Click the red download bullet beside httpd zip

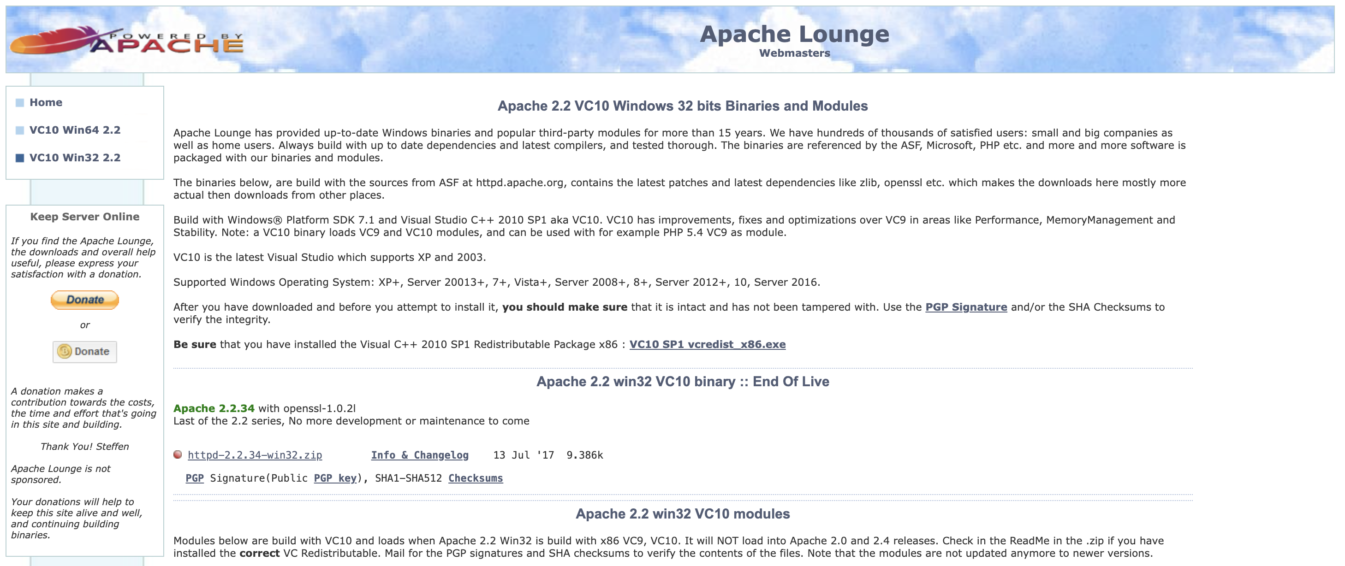[x=178, y=454]
